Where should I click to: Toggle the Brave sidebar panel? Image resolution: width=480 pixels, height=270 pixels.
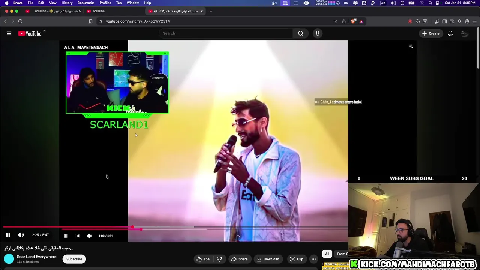pos(444,21)
